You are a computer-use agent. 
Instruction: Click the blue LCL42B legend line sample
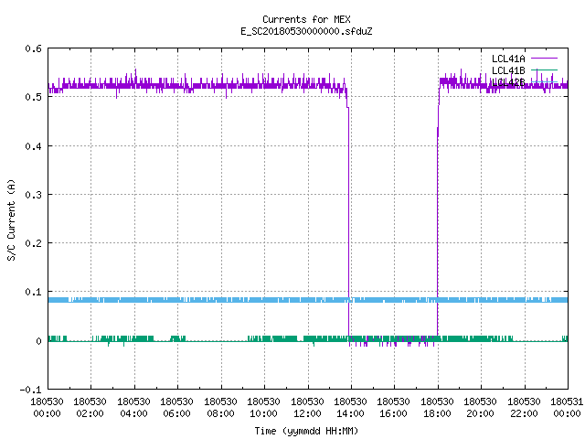(544, 81)
